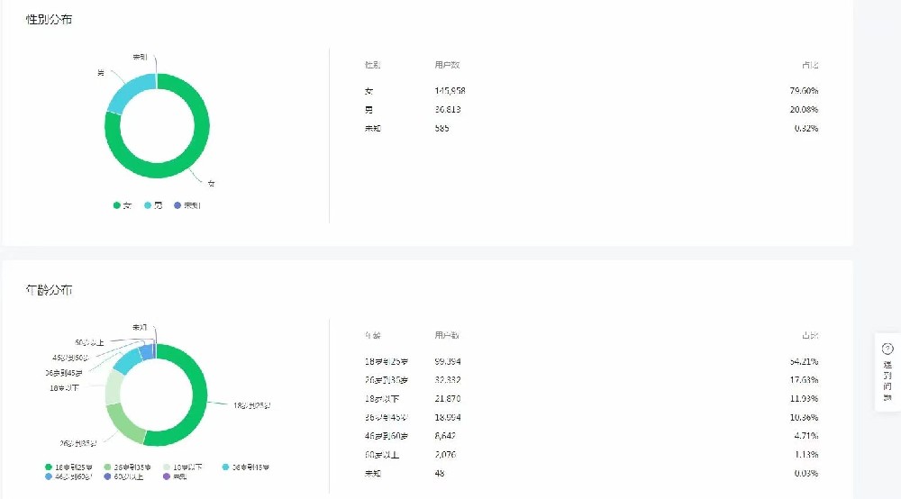Toggle the 60岁以上 legend item
Image resolution: width=901 pixels, height=499 pixels.
(123, 476)
